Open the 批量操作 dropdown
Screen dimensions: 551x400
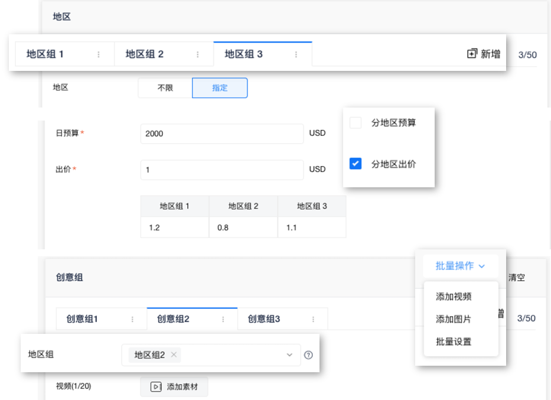pyautogui.click(x=459, y=265)
